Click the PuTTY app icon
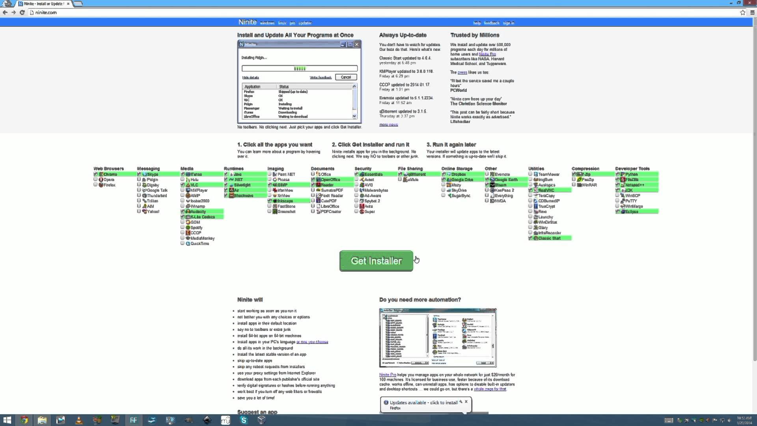This screenshot has width=757, height=426. [x=623, y=201]
